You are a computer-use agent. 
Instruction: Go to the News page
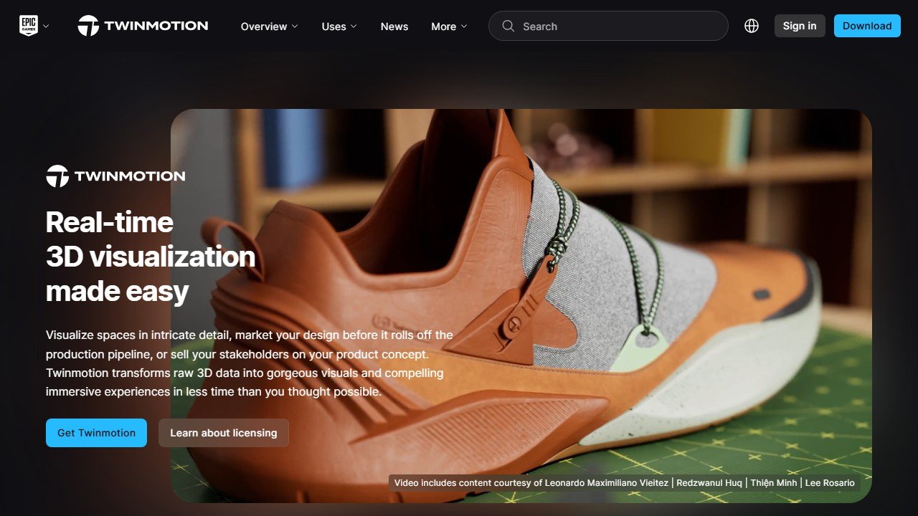click(x=394, y=27)
